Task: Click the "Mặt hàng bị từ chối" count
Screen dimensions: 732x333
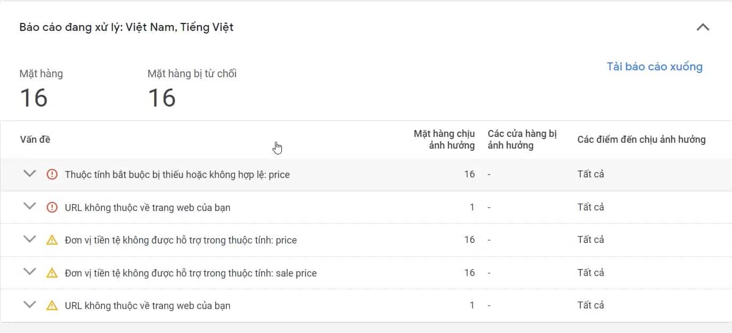Action: 161,98
